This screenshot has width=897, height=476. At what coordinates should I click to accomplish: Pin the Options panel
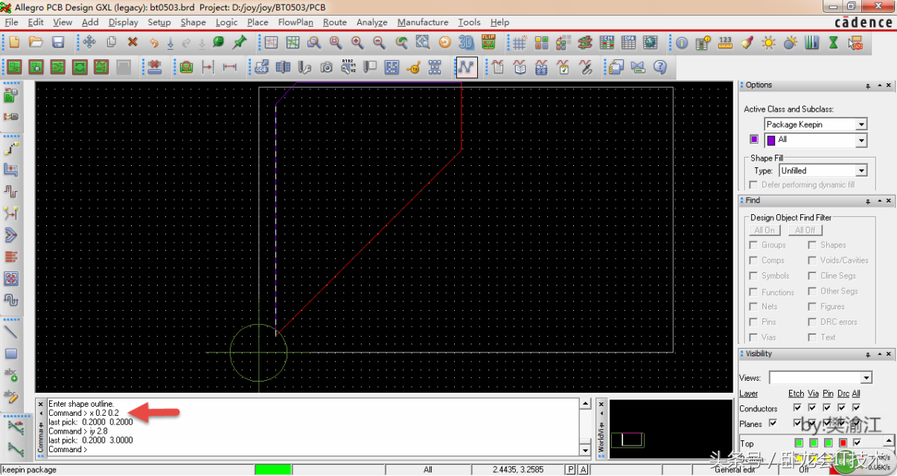pos(868,86)
